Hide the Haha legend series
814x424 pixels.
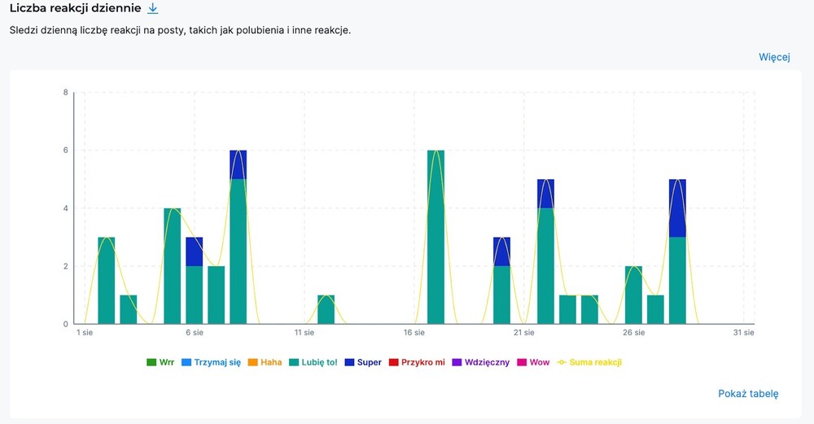tap(265, 362)
